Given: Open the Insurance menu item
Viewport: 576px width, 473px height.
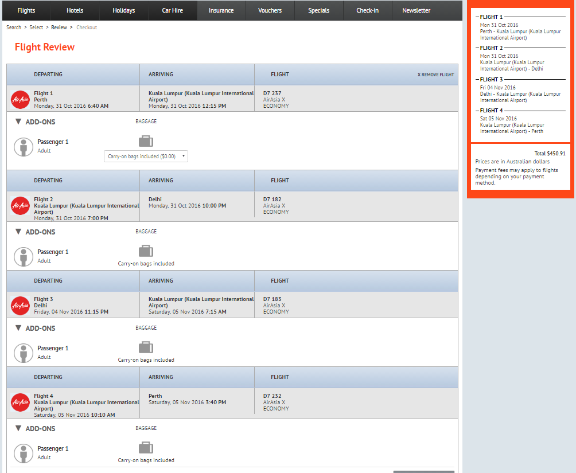Looking at the screenshot, I should point(221,10).
